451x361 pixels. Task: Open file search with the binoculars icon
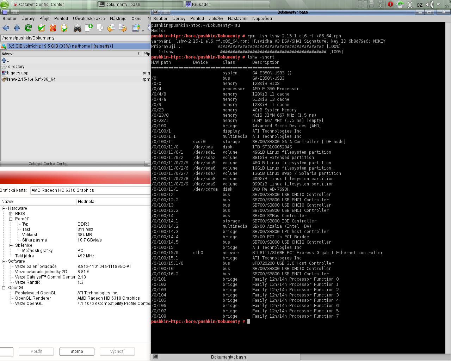[x=78, y=28]
